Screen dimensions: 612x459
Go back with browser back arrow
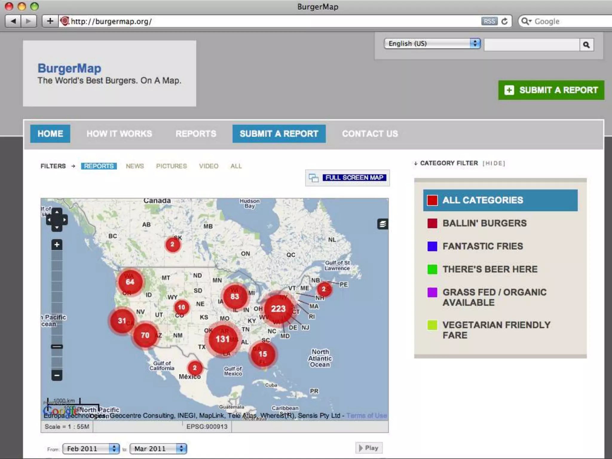[13, 21]
